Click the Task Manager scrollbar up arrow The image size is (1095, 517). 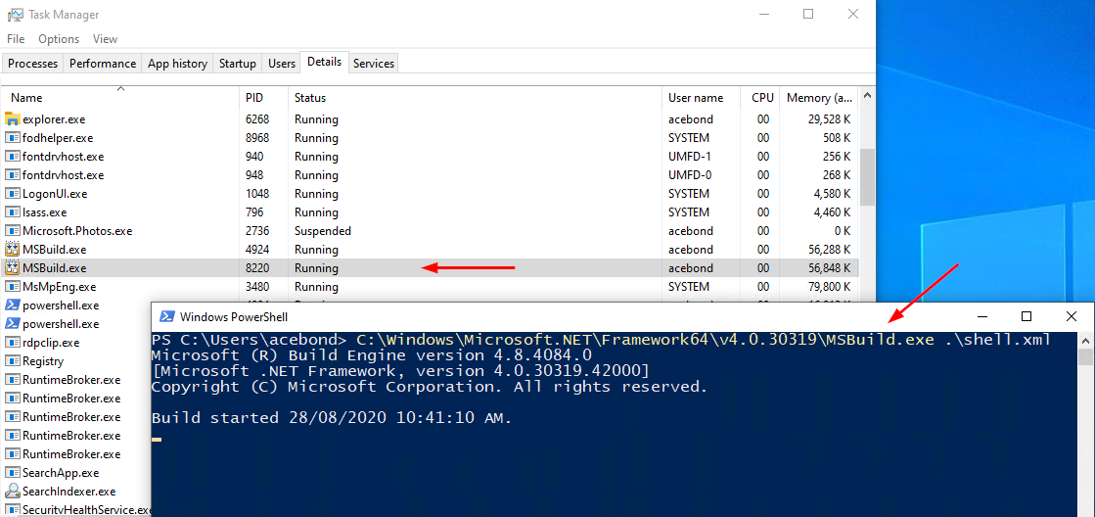tap(867, 94)
